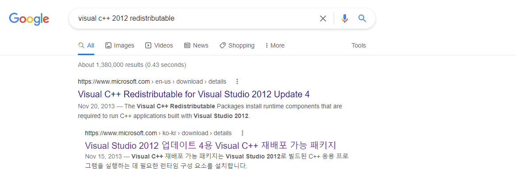The height and width of the screenshot is (177, 516).
Task: Open the More search categories menu
Action: pyautogui.click(x=275, y=45)
